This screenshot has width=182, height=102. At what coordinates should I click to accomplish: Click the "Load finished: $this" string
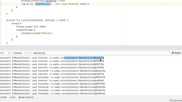74,4
